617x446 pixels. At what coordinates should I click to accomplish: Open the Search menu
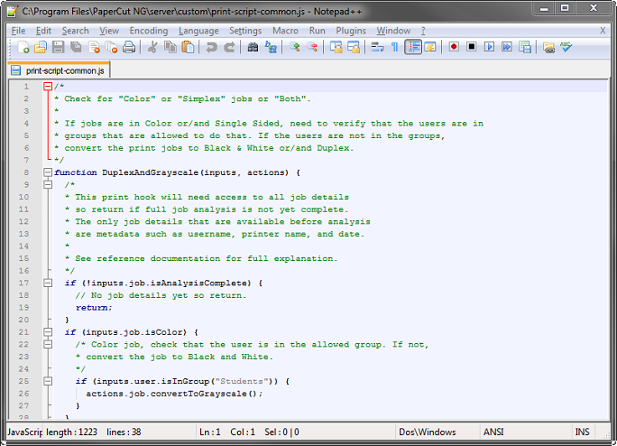pyautogui.click(x=75, y=31)
